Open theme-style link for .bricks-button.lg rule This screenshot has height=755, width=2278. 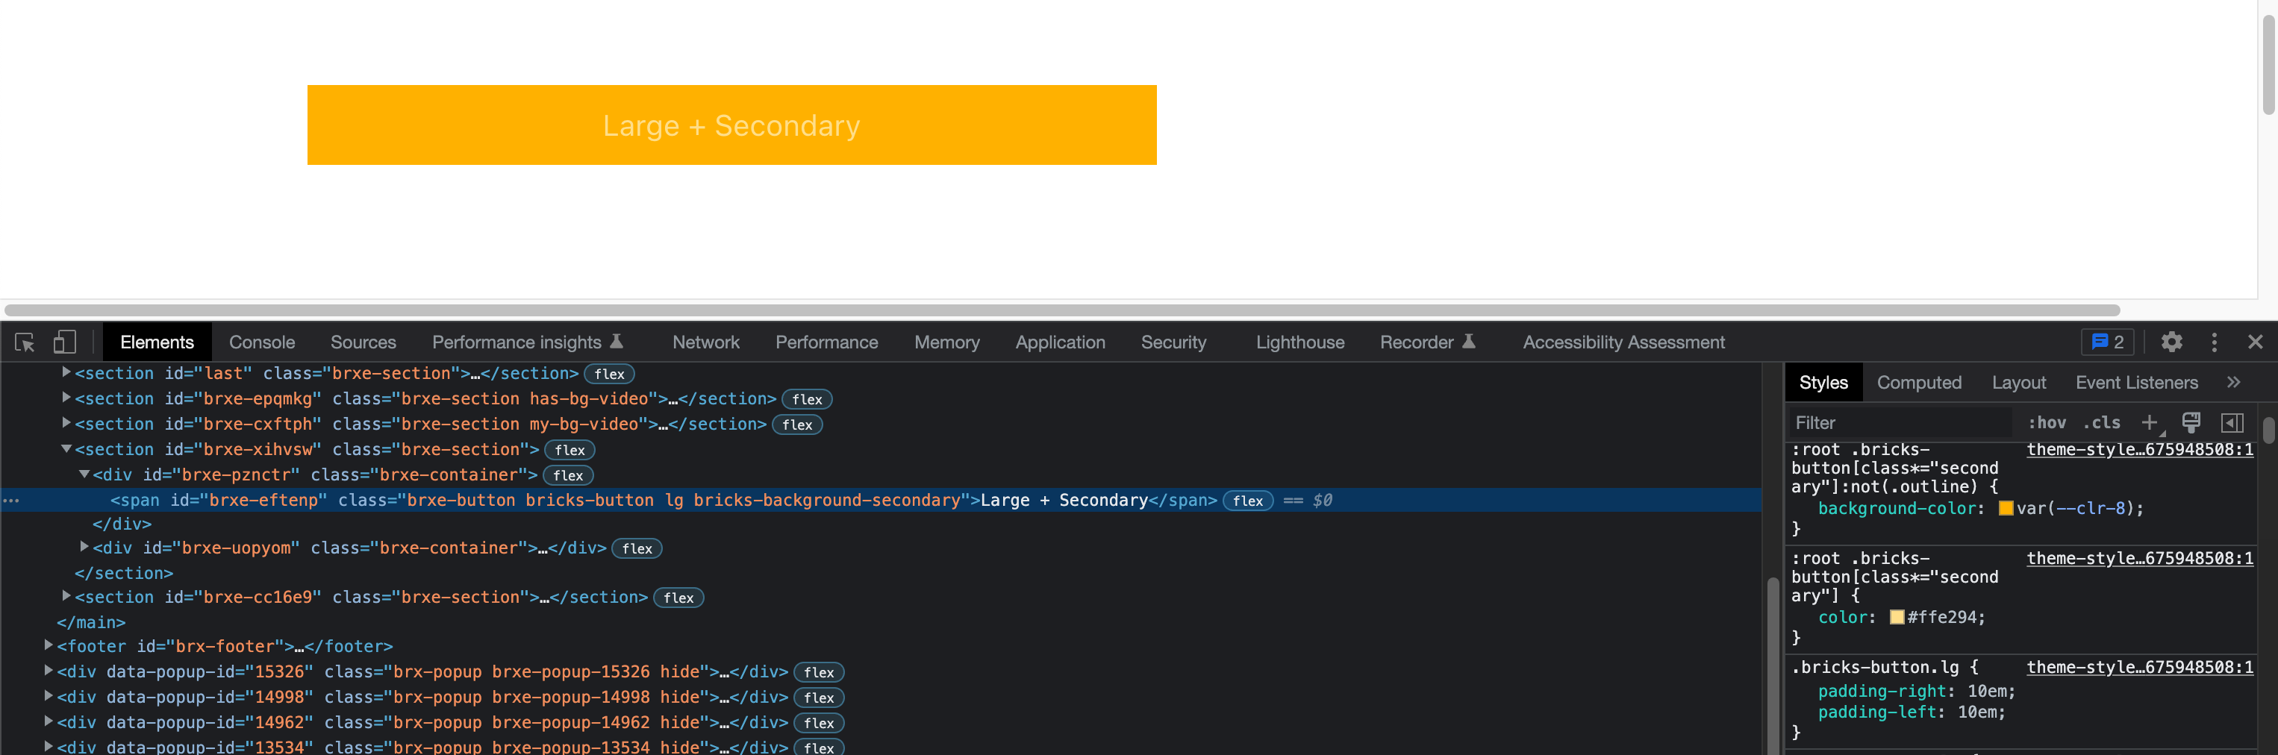point(2140,668)
